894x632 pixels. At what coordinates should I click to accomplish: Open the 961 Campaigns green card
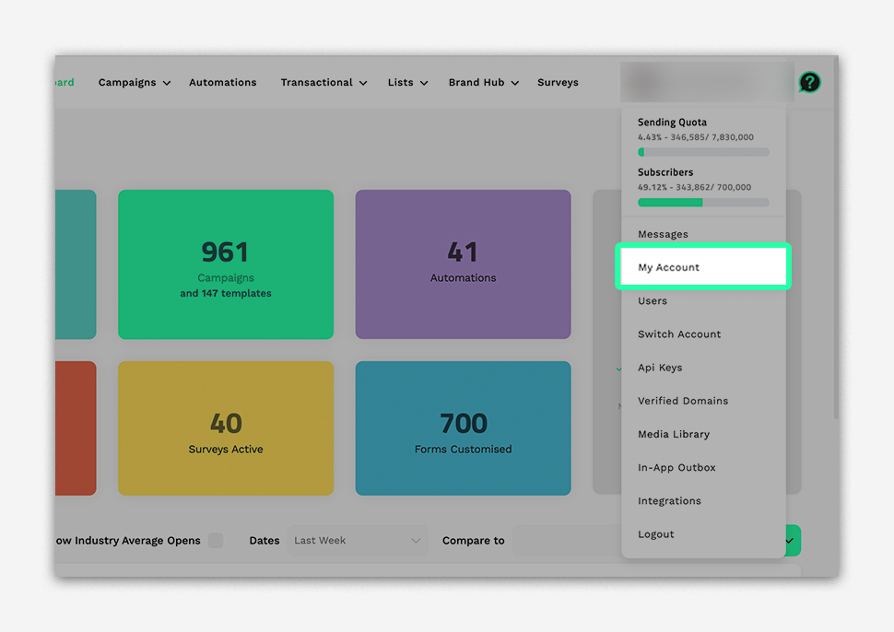click(x=225, y=264)
